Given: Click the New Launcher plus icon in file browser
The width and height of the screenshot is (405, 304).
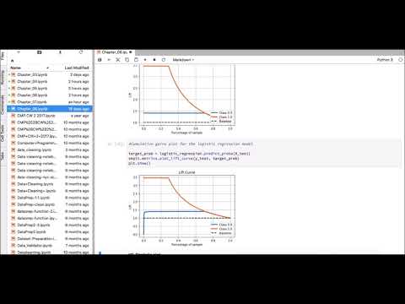Looking at the screenshot, I should tap(19, 52).
